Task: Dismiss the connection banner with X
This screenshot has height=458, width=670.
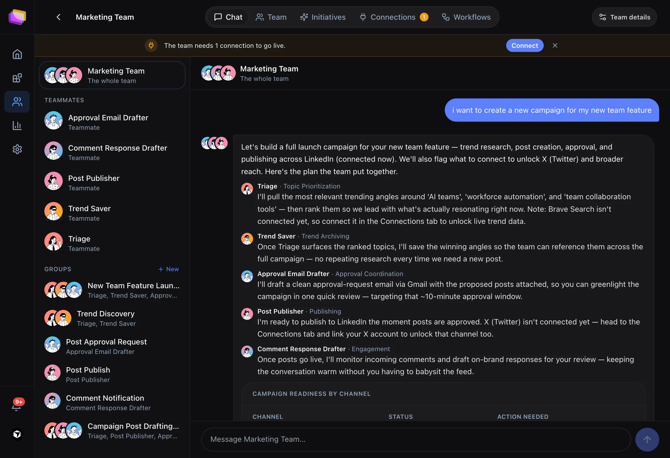Action: pos(555,45)
